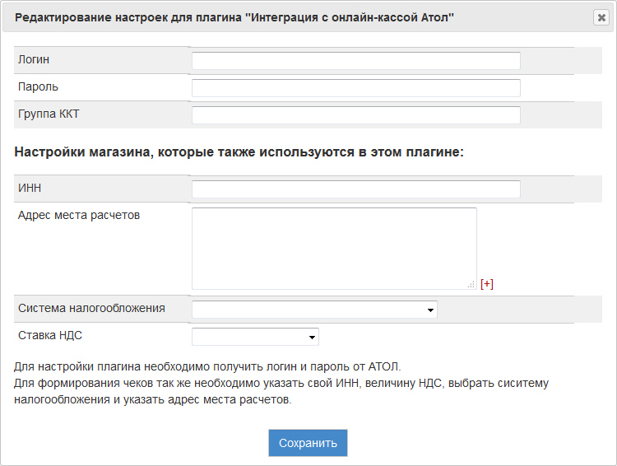Click the Группа ККТ input field
617x466 pixels.
tap(356, 115)
